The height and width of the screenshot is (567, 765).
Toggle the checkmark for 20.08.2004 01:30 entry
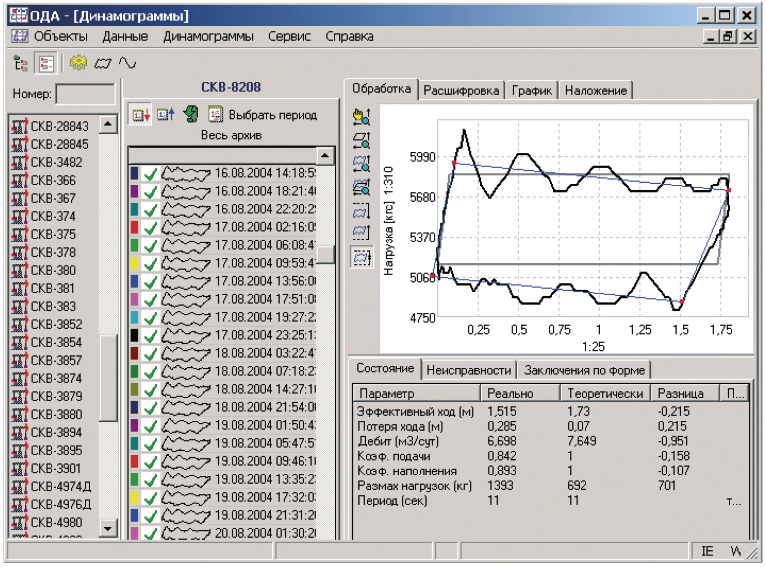pyautogui.click(x=151, y=533)
